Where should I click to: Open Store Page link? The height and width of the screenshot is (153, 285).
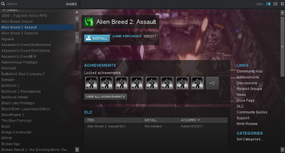point(246,100)
